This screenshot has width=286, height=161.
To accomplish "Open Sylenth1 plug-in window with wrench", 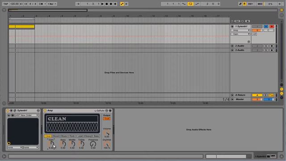I will [x=15, y=110].
